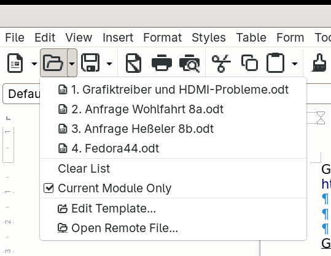The image size is (331, 256).
Task: Collapse the Open recent documents dropdown arrow
Action: 72,63
